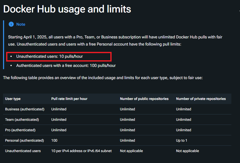Screen dimensions: 240x163
Task: Click Not applicable under private repositories
Action: pyautogui.click(x=188, y=151)
